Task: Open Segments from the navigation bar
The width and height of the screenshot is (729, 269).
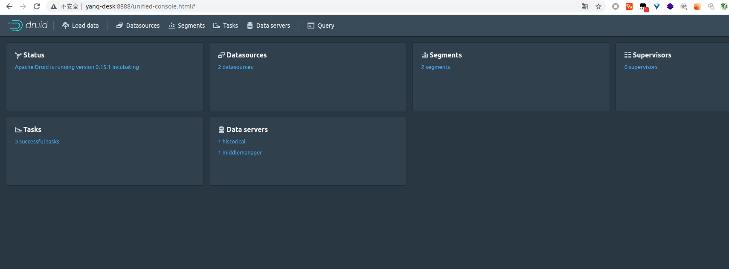Action: click(x=186, y=26)
